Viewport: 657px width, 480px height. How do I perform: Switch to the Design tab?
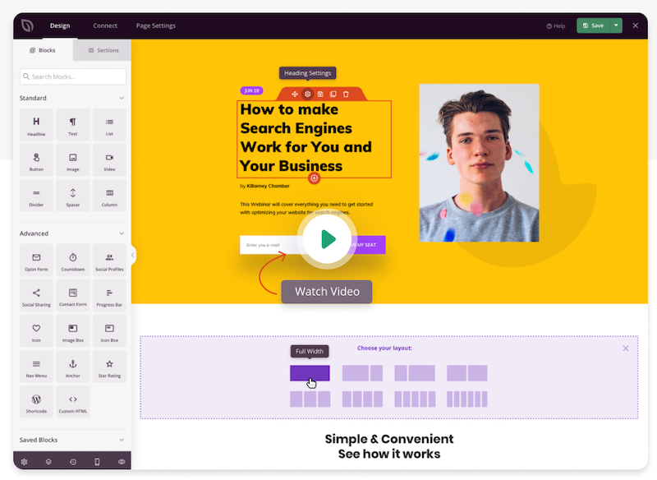pos(60,25)
